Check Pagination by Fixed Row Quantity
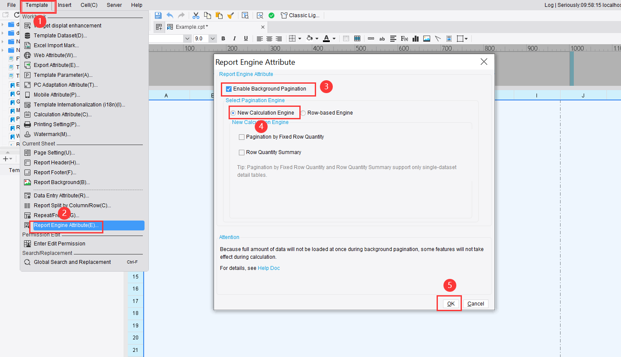Image resolution: width=621 pixels, height=357 pixels. click(242, 136)
